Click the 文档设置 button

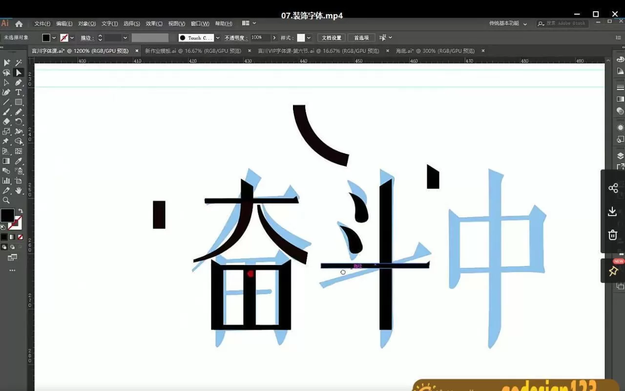point(331,38)
